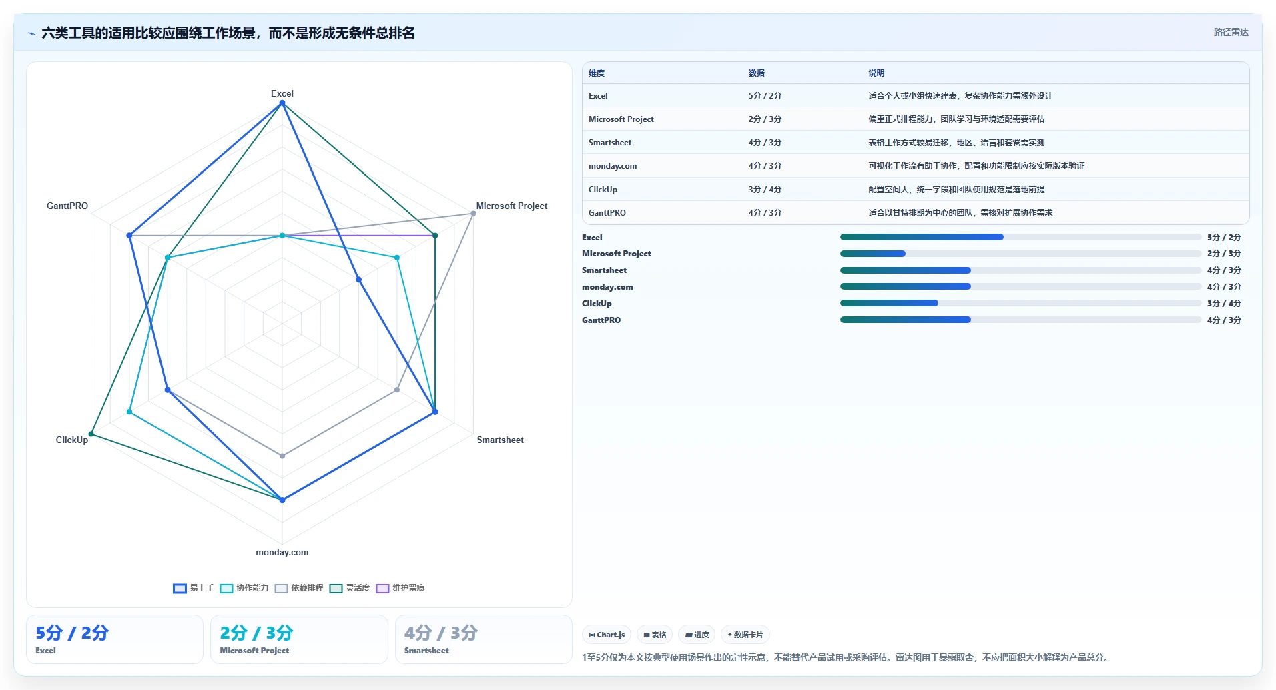The width and height of the screenshot is (1276, 690).
Task: Click the Excel axis label on radar
Action: coord(282,93)
